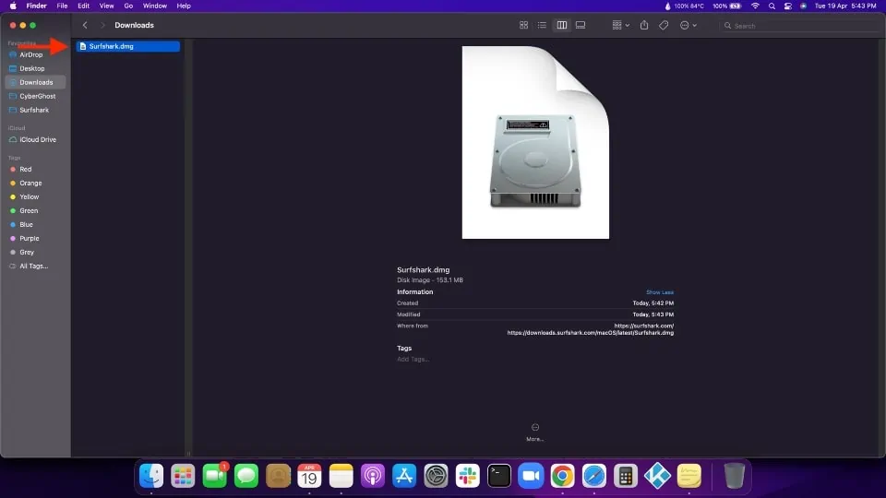This screenshot has height=498, width=886.
Task: Open the View menu
Action: pos(106,6)
